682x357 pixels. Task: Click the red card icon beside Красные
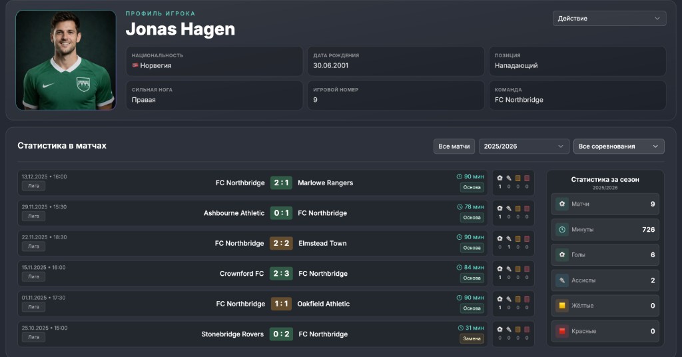(562, 331)
